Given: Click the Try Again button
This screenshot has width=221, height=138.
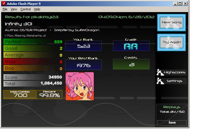Looking at the screenshot, I should click(x=172, y=42).
